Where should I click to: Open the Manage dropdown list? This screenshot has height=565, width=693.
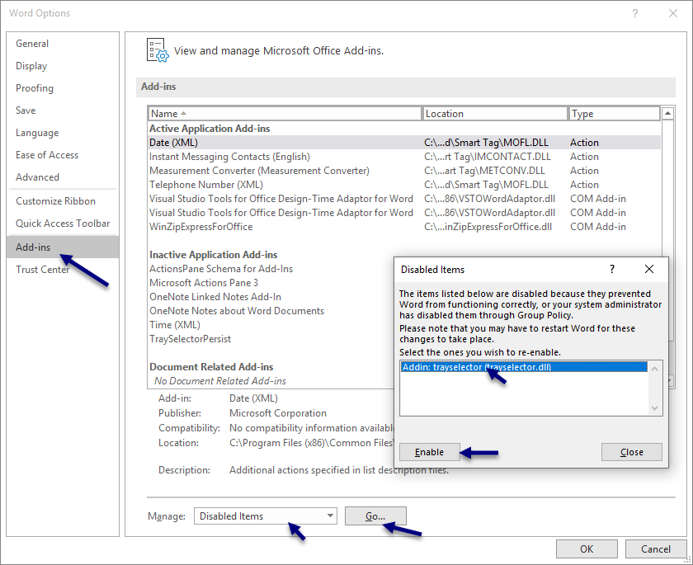pos(265,516)
